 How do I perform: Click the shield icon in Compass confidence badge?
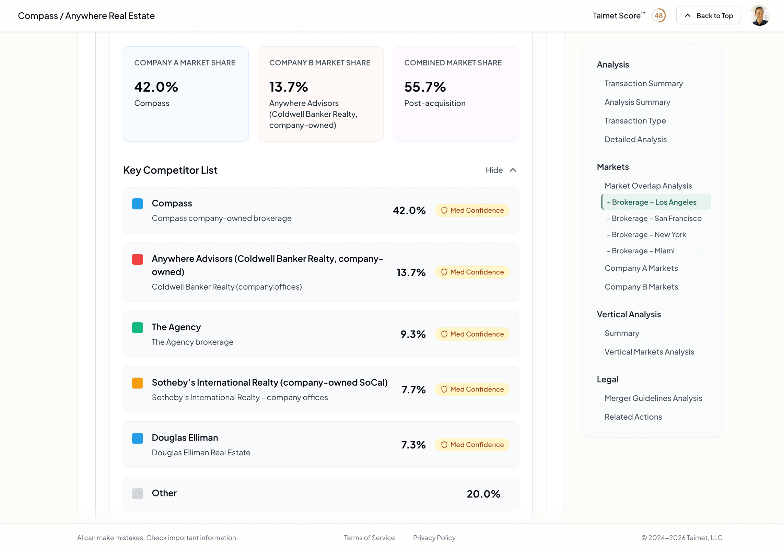tap(444, 210)
